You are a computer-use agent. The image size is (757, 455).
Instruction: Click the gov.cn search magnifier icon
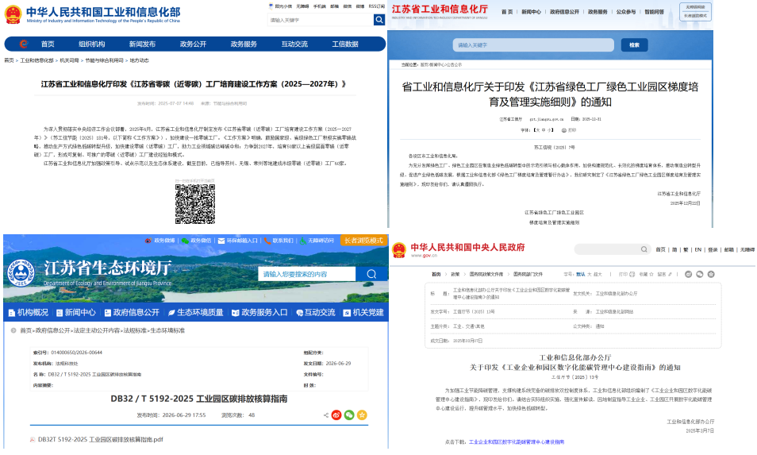(x=644, y=249)
